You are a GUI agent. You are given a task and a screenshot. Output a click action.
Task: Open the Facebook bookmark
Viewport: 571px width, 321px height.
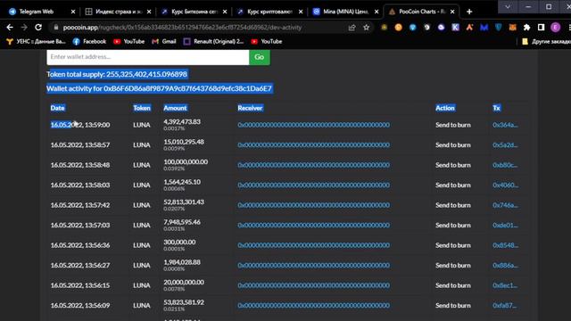coord(89,42)
